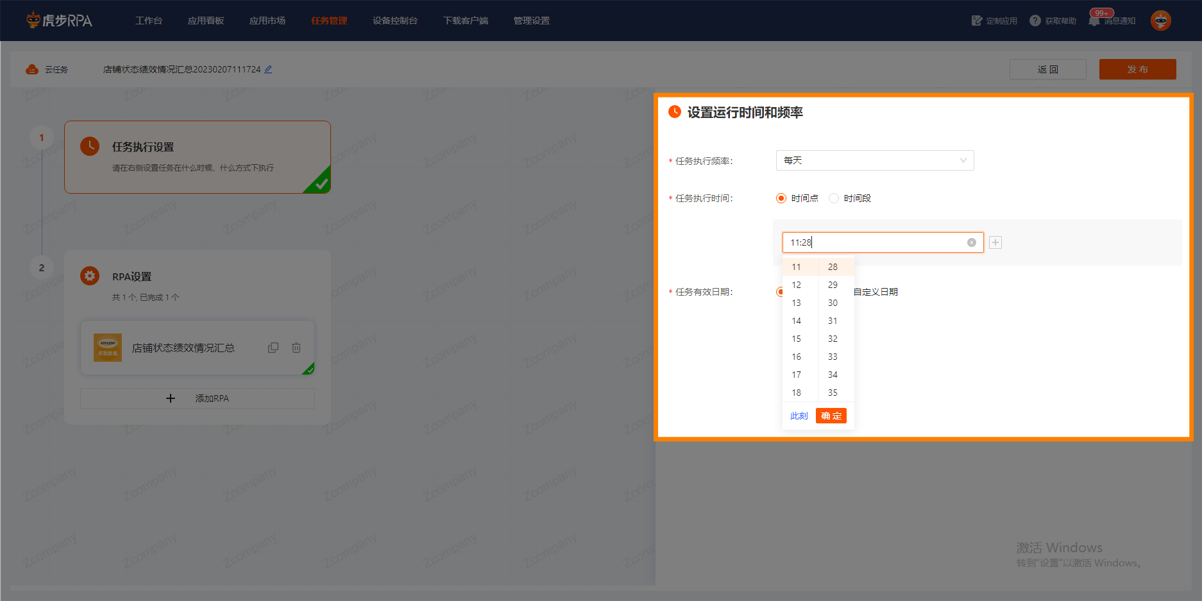Click the 云任务 cloud icon

tap(32, 69)
